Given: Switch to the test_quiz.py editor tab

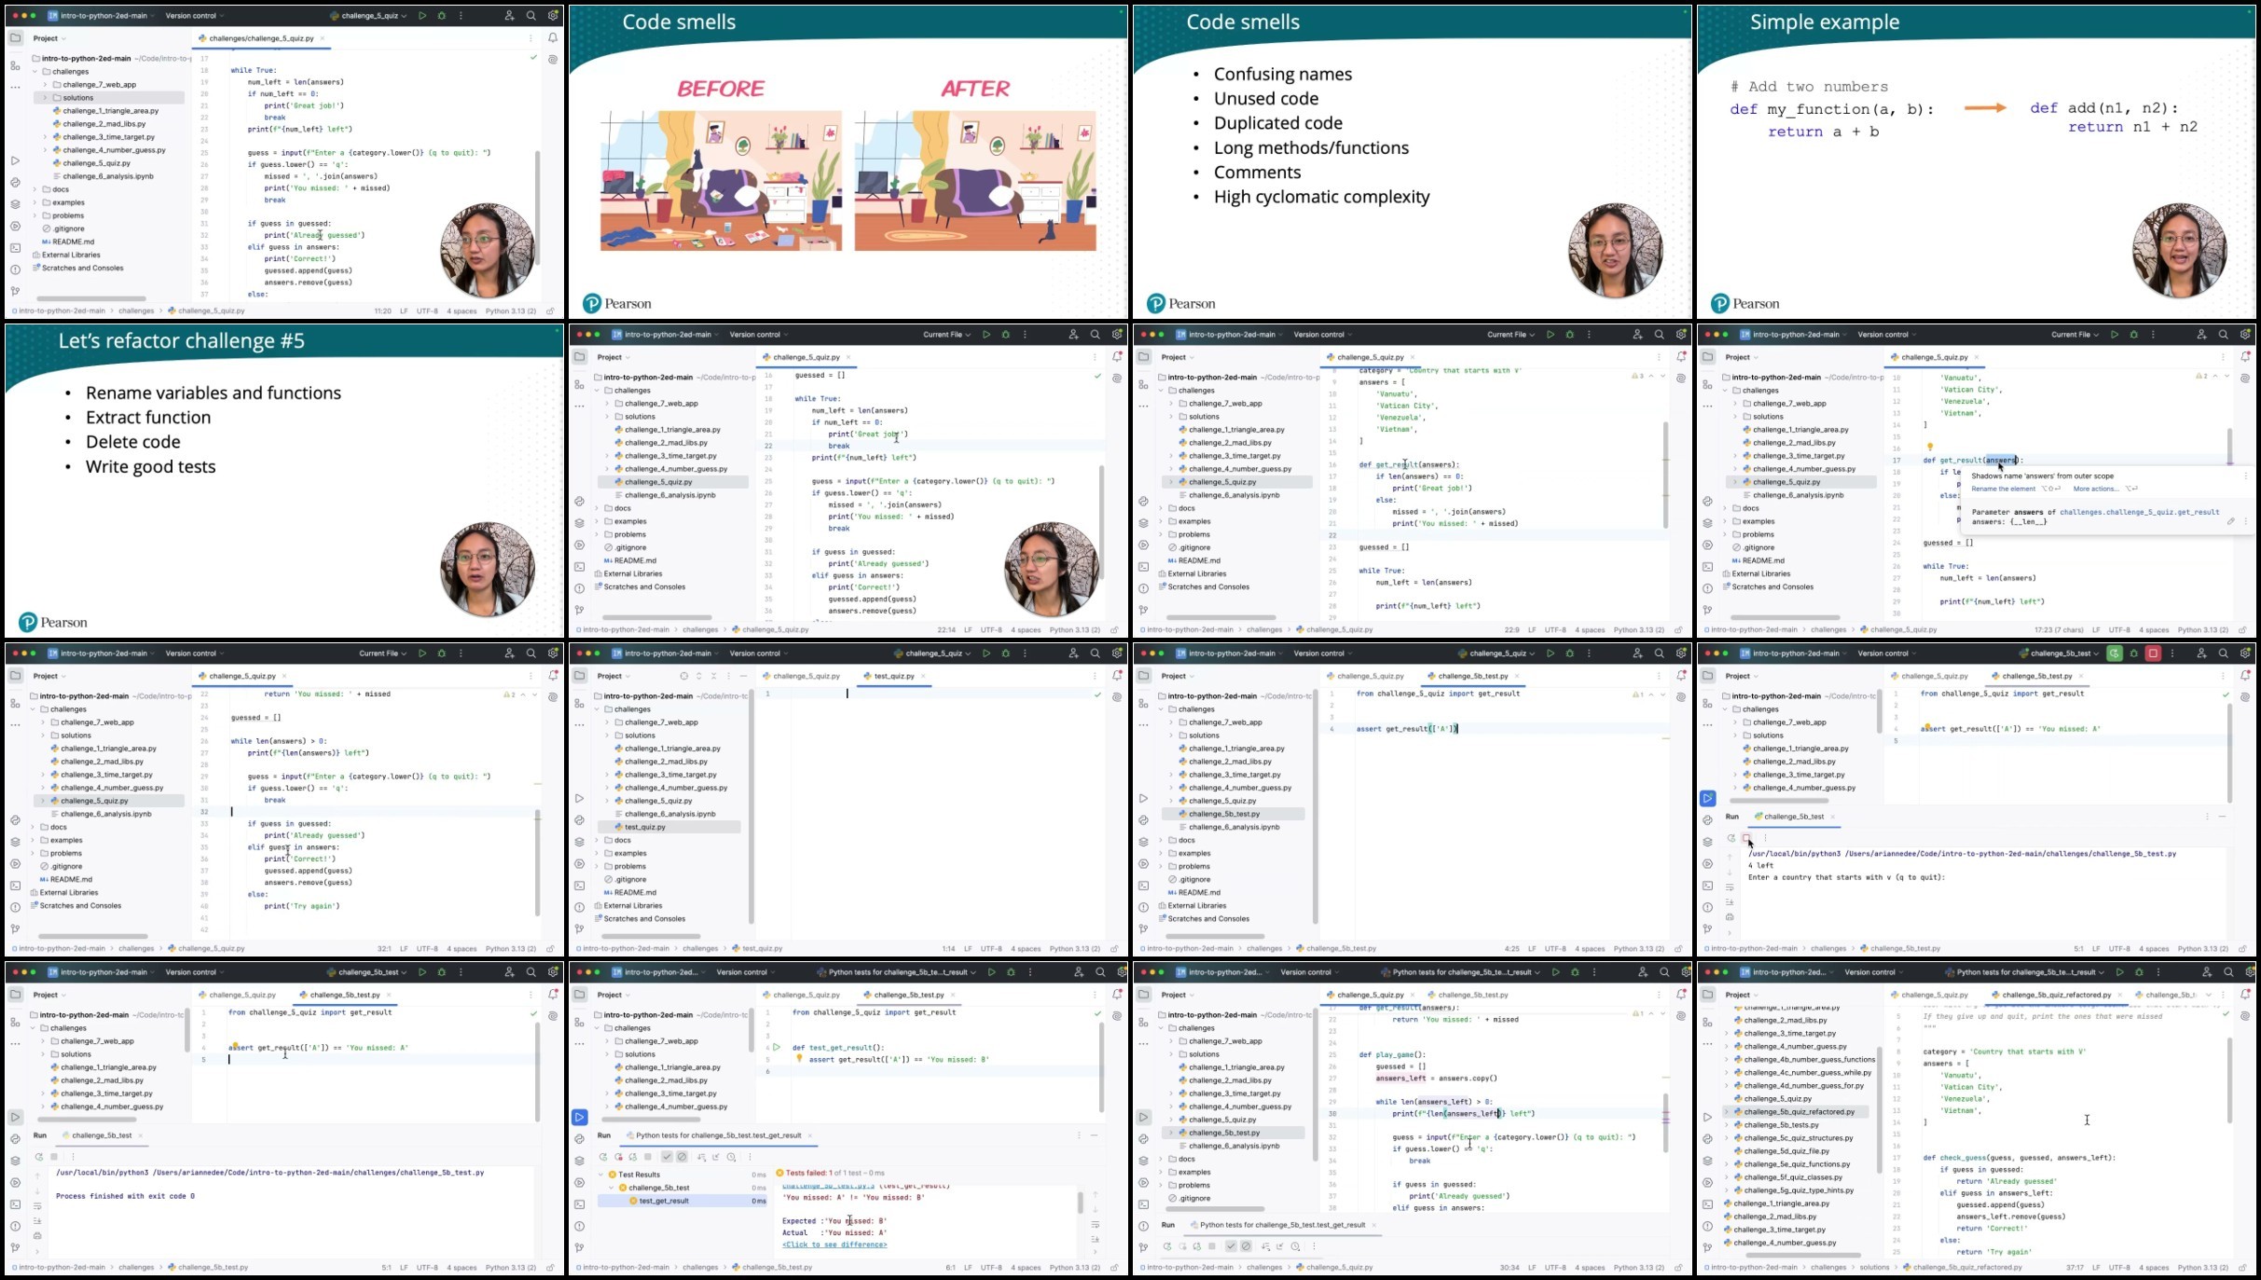Looking at the screenshot, I should tap(893, 676).
